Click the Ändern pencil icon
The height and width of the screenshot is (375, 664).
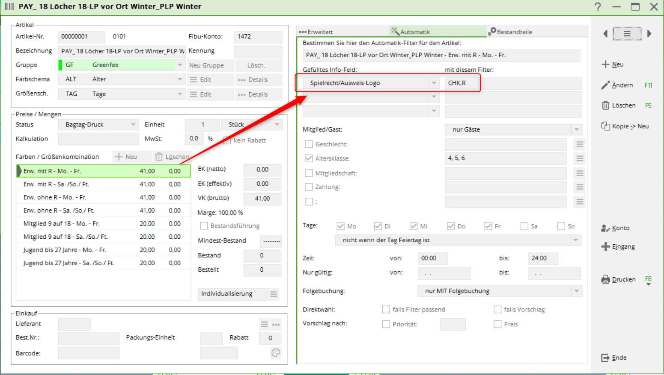click(605, 85)
